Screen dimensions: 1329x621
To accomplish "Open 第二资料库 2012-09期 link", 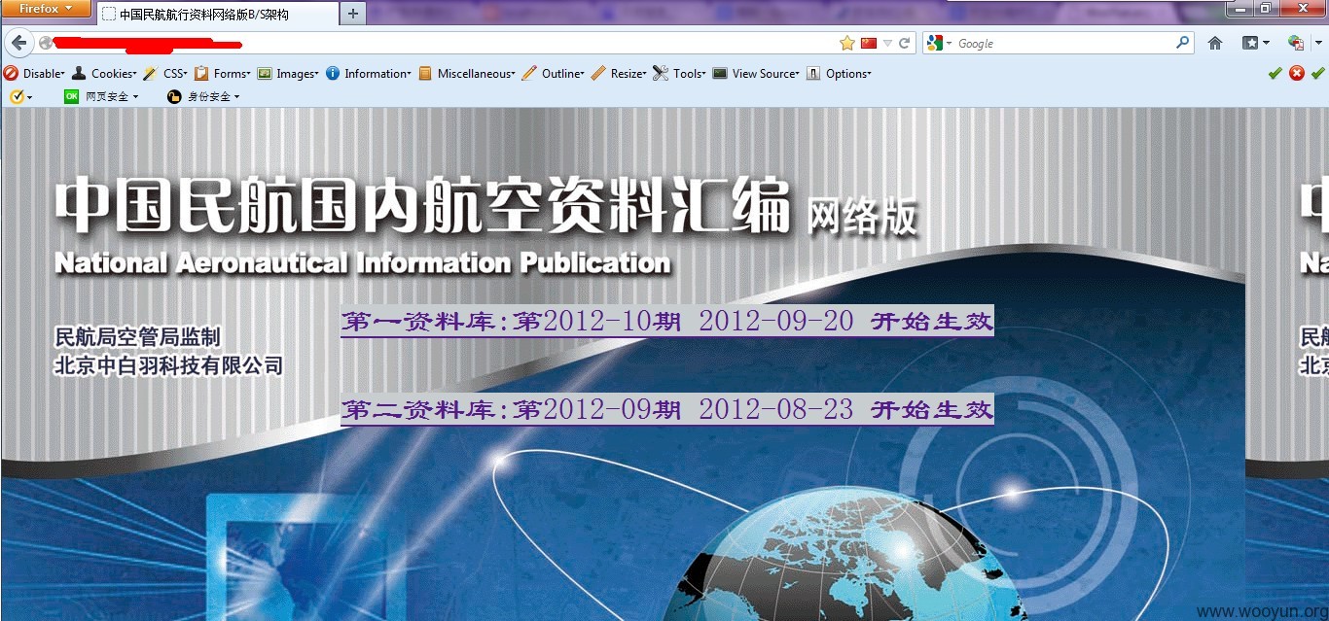I will (x=667, y=409).
